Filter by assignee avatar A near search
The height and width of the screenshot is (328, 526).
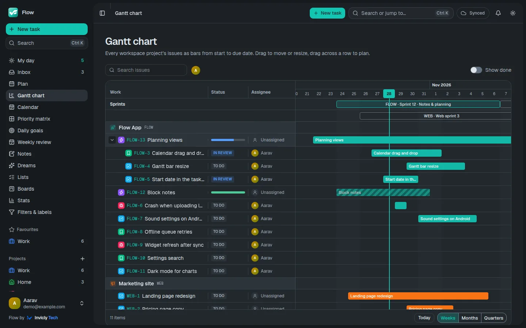pos(196,70)
